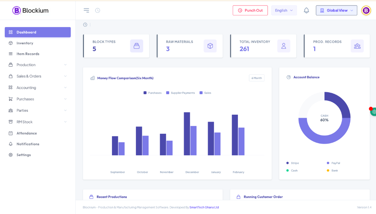
Task: Go to Dashboard in sidebar
Action: [x=38, y=32]
